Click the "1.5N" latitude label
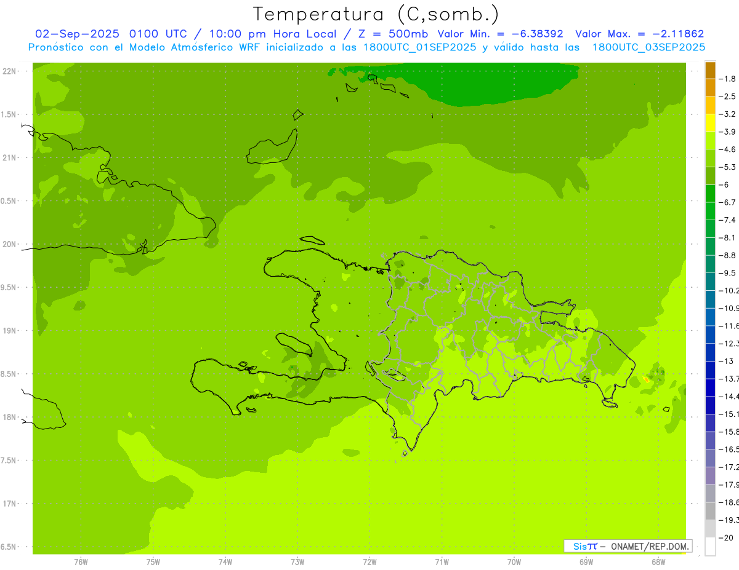 [8, 115]
